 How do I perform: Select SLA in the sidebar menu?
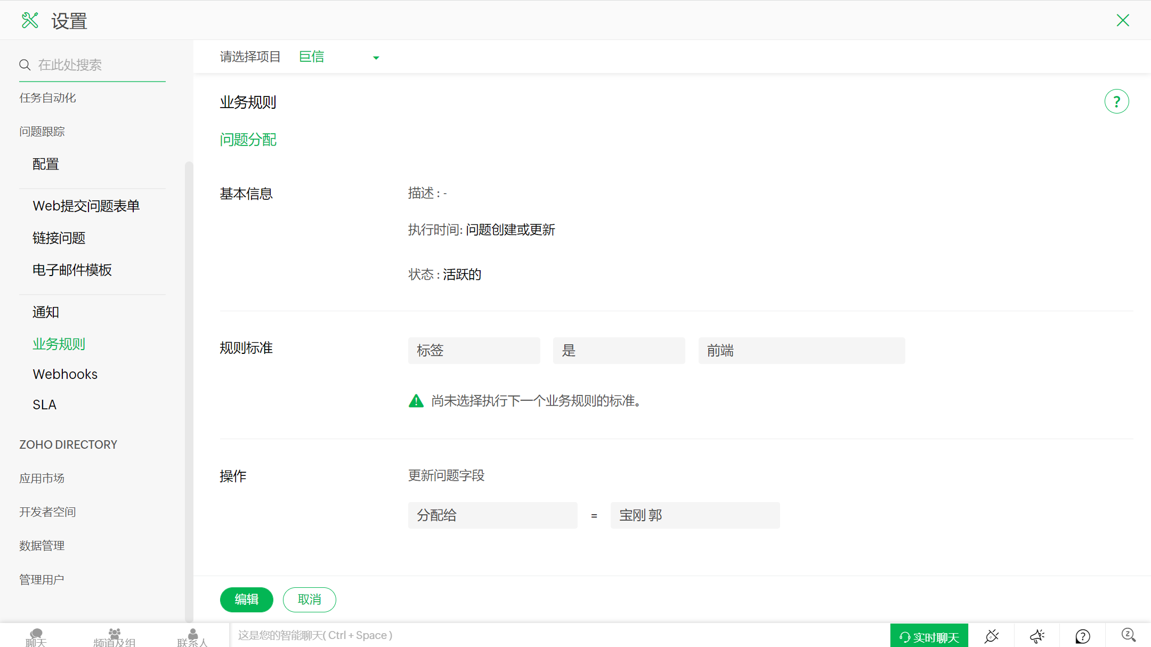[x=44, y=405]
